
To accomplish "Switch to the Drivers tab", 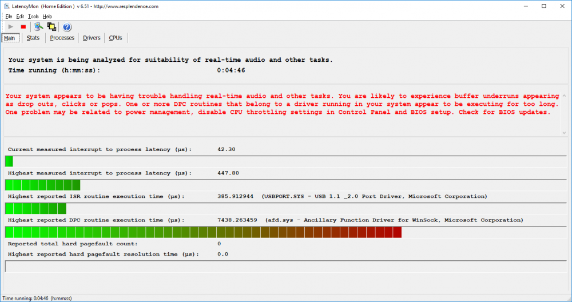I will tap(92, 38).
